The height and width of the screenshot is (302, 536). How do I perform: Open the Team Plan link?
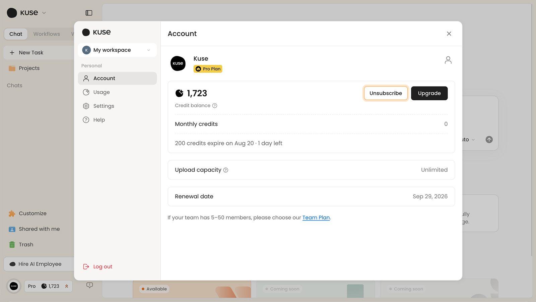pos(316,217)
